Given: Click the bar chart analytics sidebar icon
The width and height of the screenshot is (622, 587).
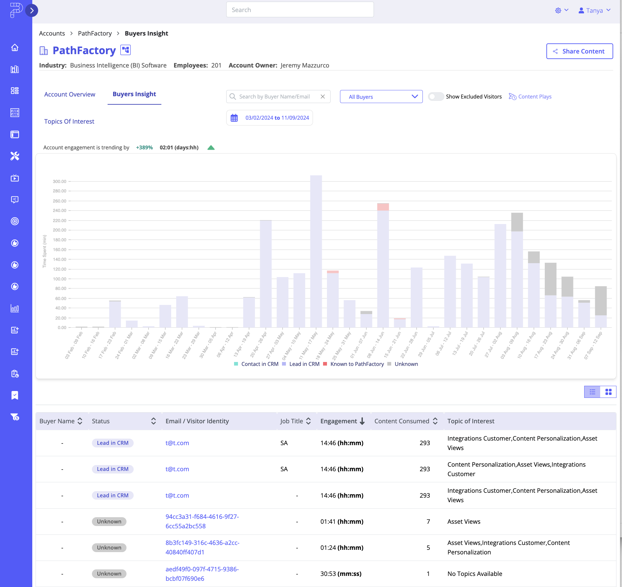Looking at the screenshot, I should [15, 308].
